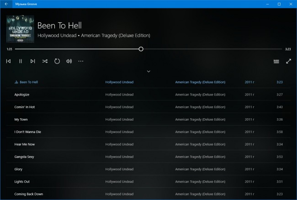297x200 pixels.
Task: Click the album name in the My Town row
Action: tap(200, 119)
